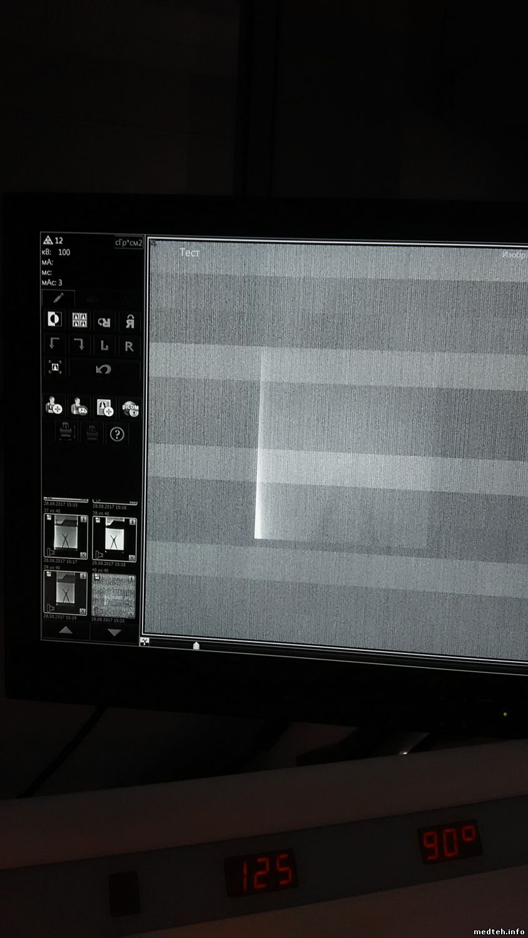Export to DICOM disc
The height and width of the screenshot is (938, 528).
coord(129,409)
